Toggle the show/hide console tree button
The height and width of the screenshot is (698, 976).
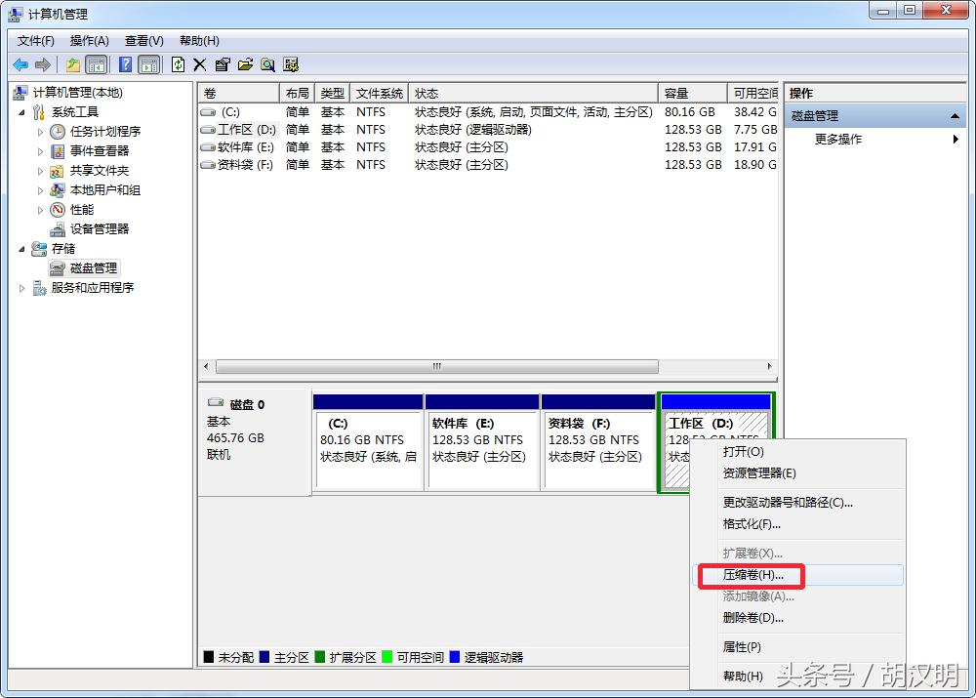point(97,64)
